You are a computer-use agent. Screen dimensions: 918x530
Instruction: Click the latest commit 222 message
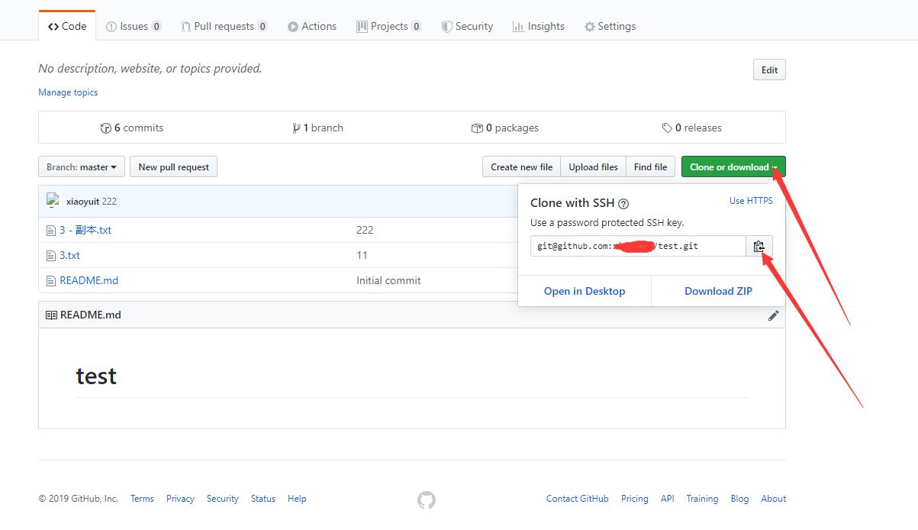[x=110, y=202]
